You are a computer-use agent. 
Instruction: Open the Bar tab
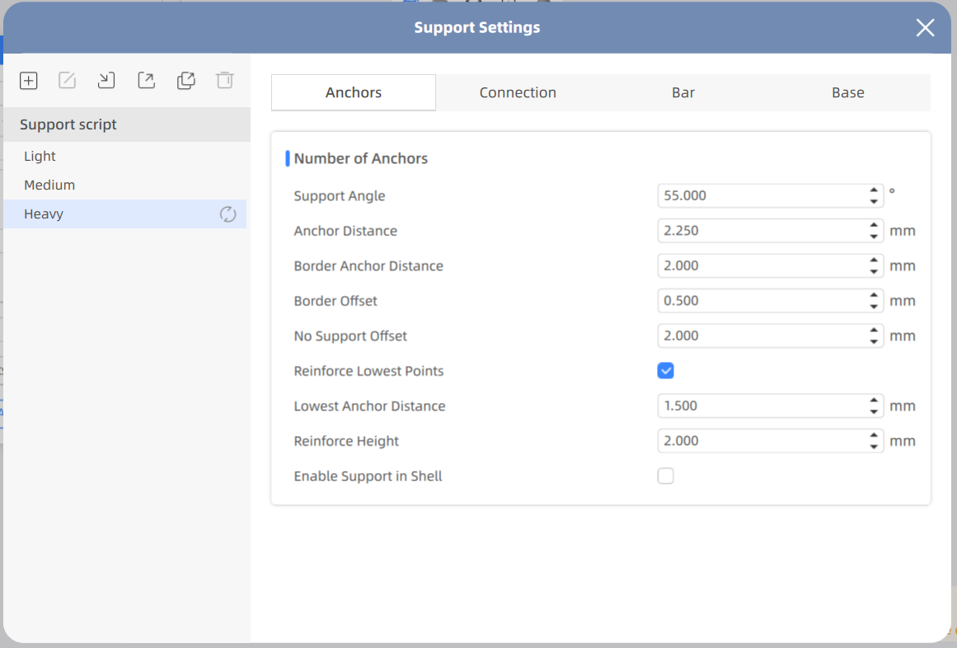pos(683,92)
